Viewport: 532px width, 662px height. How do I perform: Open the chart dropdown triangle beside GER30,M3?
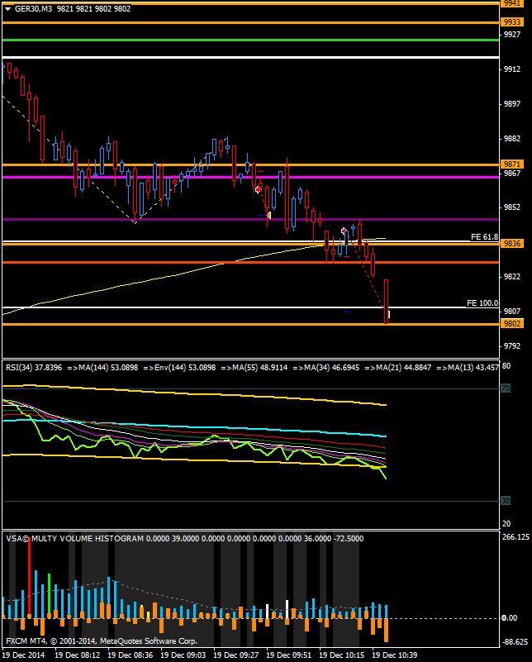click(8, 8)
